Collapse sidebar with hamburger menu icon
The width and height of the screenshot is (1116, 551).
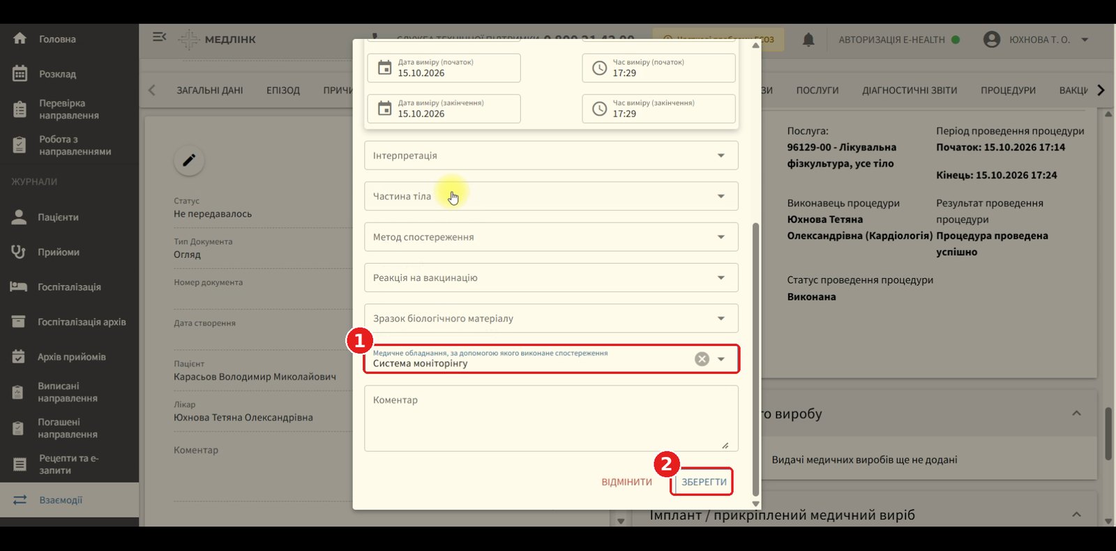click(159, 37)
